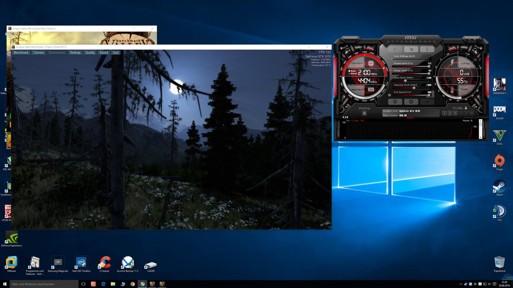Expand the Settings dropdown in Valley

tap(75, 53)
